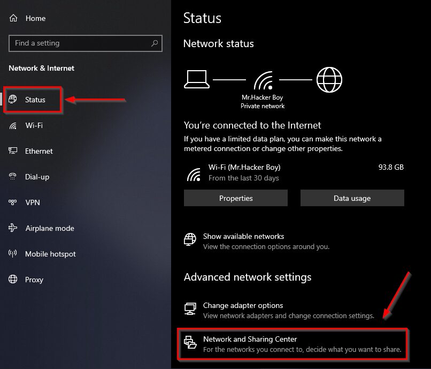
Task: Click the Status globe icon in the sidebar
Action: click(13, 99)
